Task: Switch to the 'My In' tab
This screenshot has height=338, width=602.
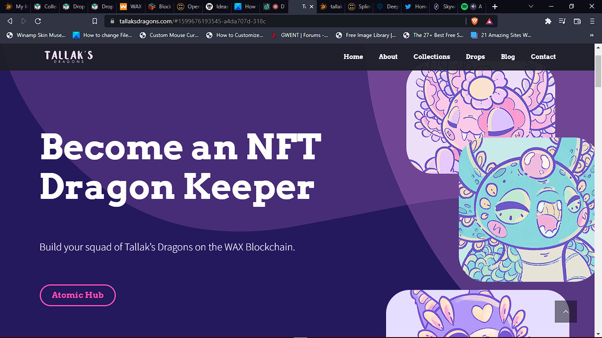Action: coord(15,7)
